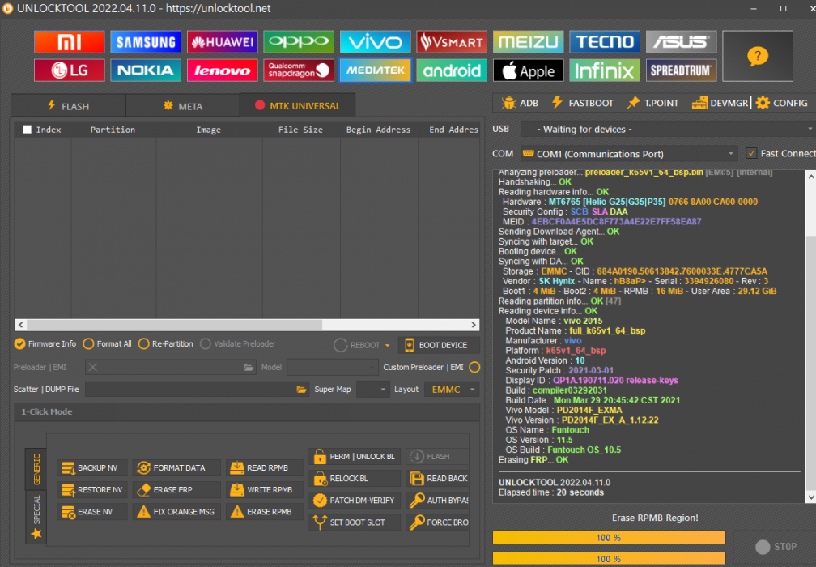Click the RESTORE NV button
816x567 pixels.
point(91,490)
